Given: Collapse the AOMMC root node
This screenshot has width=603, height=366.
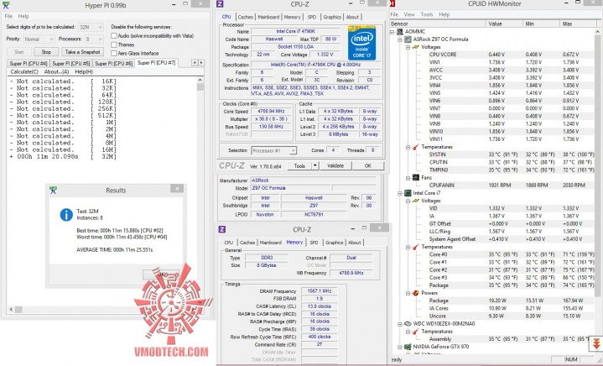Looking at the screenshot, I should [x=392, y=32].
